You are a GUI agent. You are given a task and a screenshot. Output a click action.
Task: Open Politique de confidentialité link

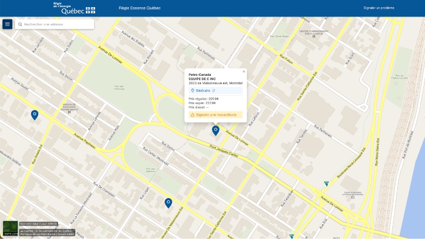[38, 234]
